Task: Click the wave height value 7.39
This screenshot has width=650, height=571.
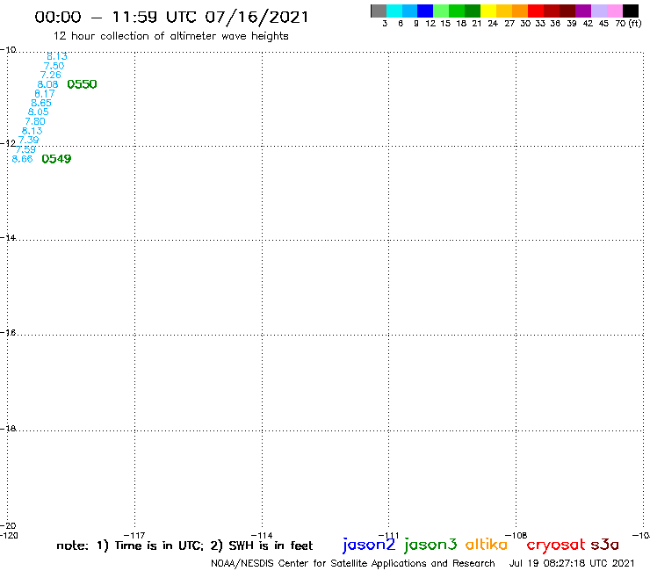Action: (29, 141)
